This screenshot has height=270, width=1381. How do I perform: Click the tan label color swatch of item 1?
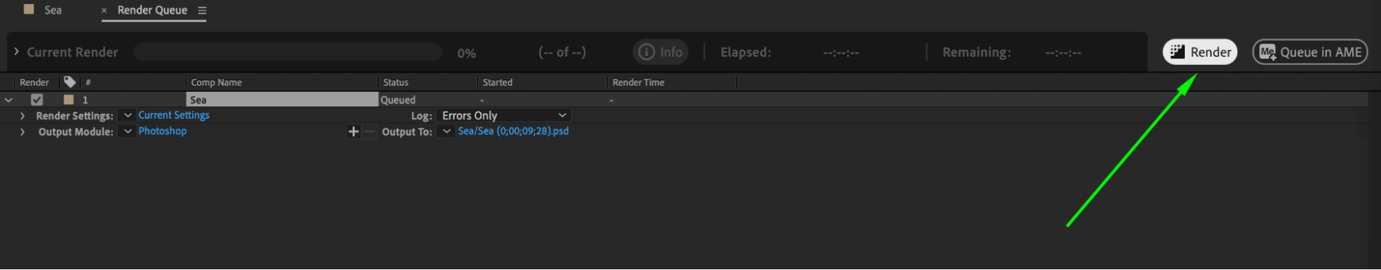pos(68,99)
